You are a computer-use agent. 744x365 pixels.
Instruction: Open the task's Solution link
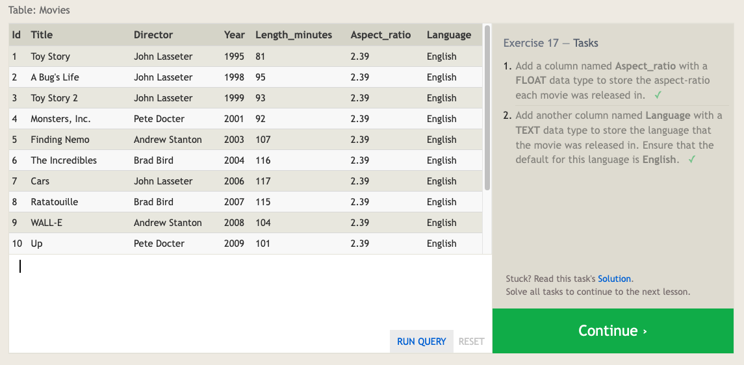click(x=614, y=279)
